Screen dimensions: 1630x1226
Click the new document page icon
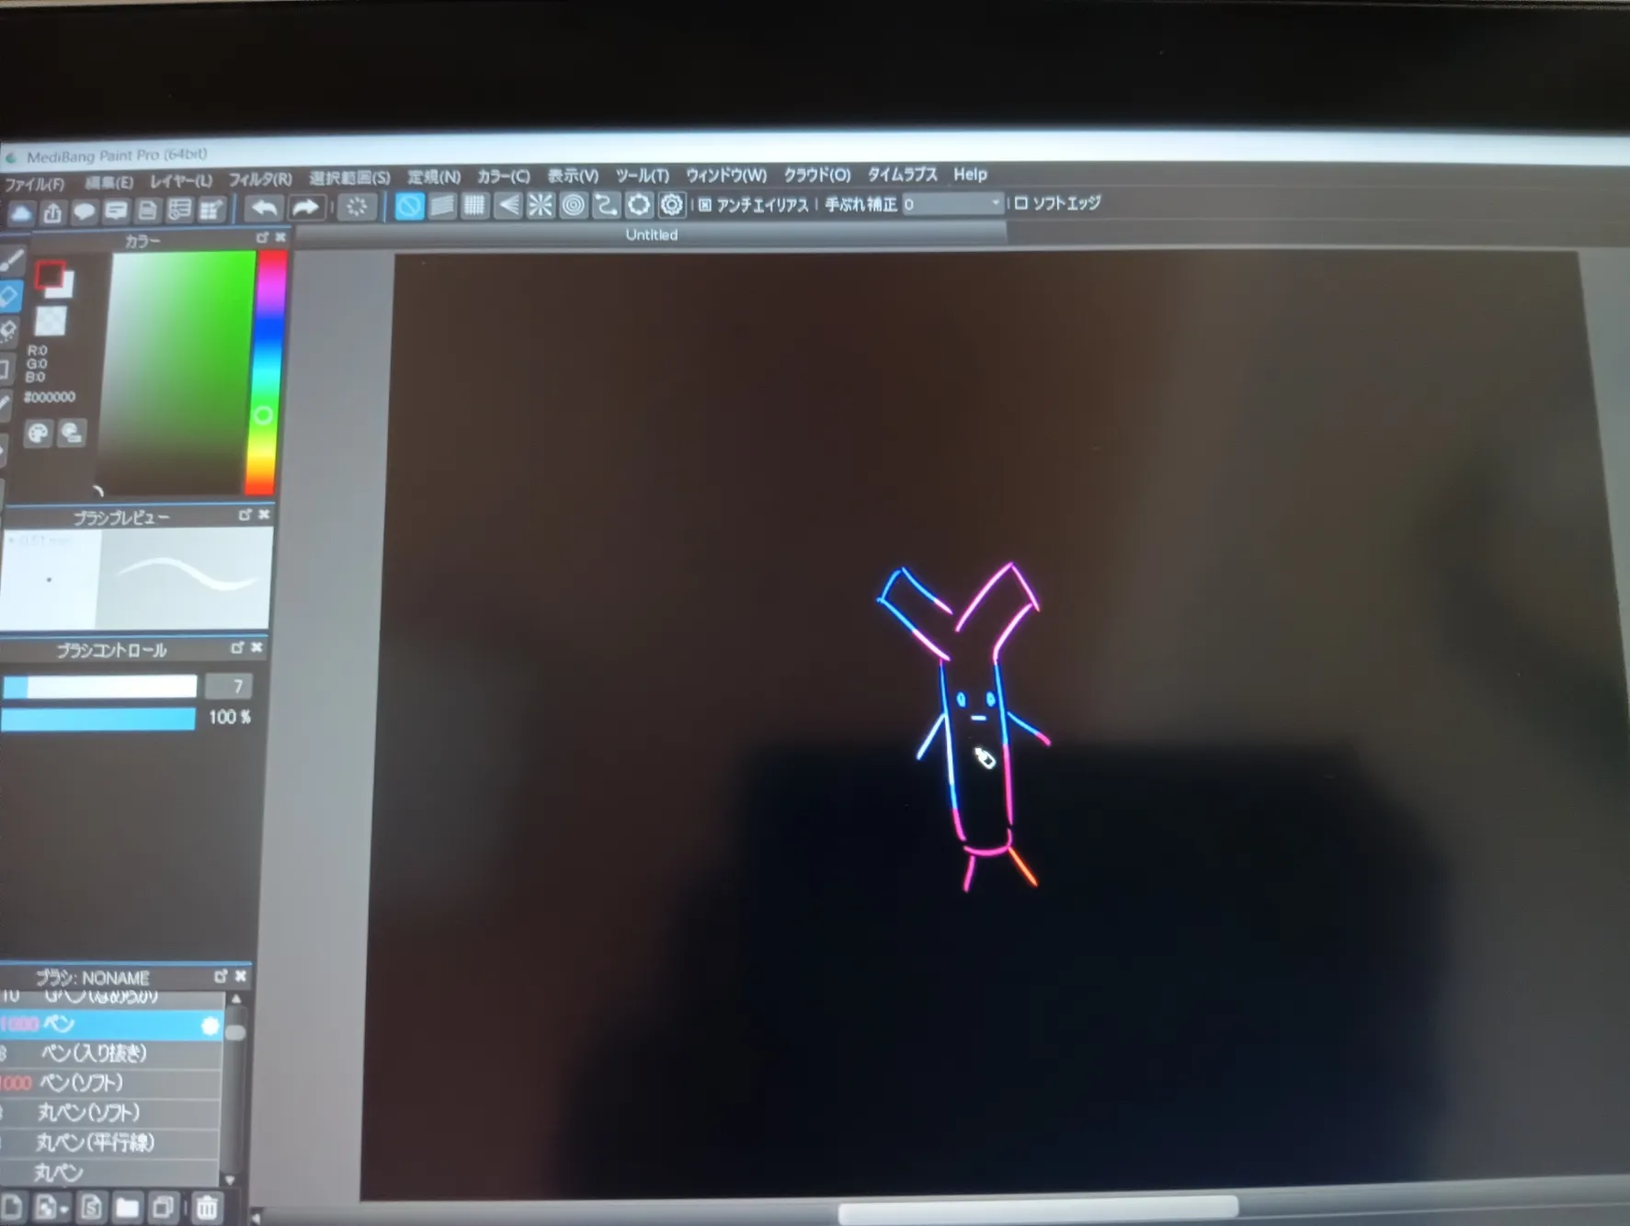(x=147, y=210)
